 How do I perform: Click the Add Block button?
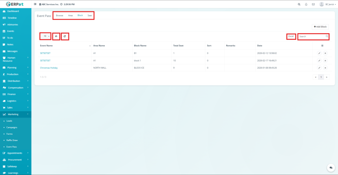320,27
